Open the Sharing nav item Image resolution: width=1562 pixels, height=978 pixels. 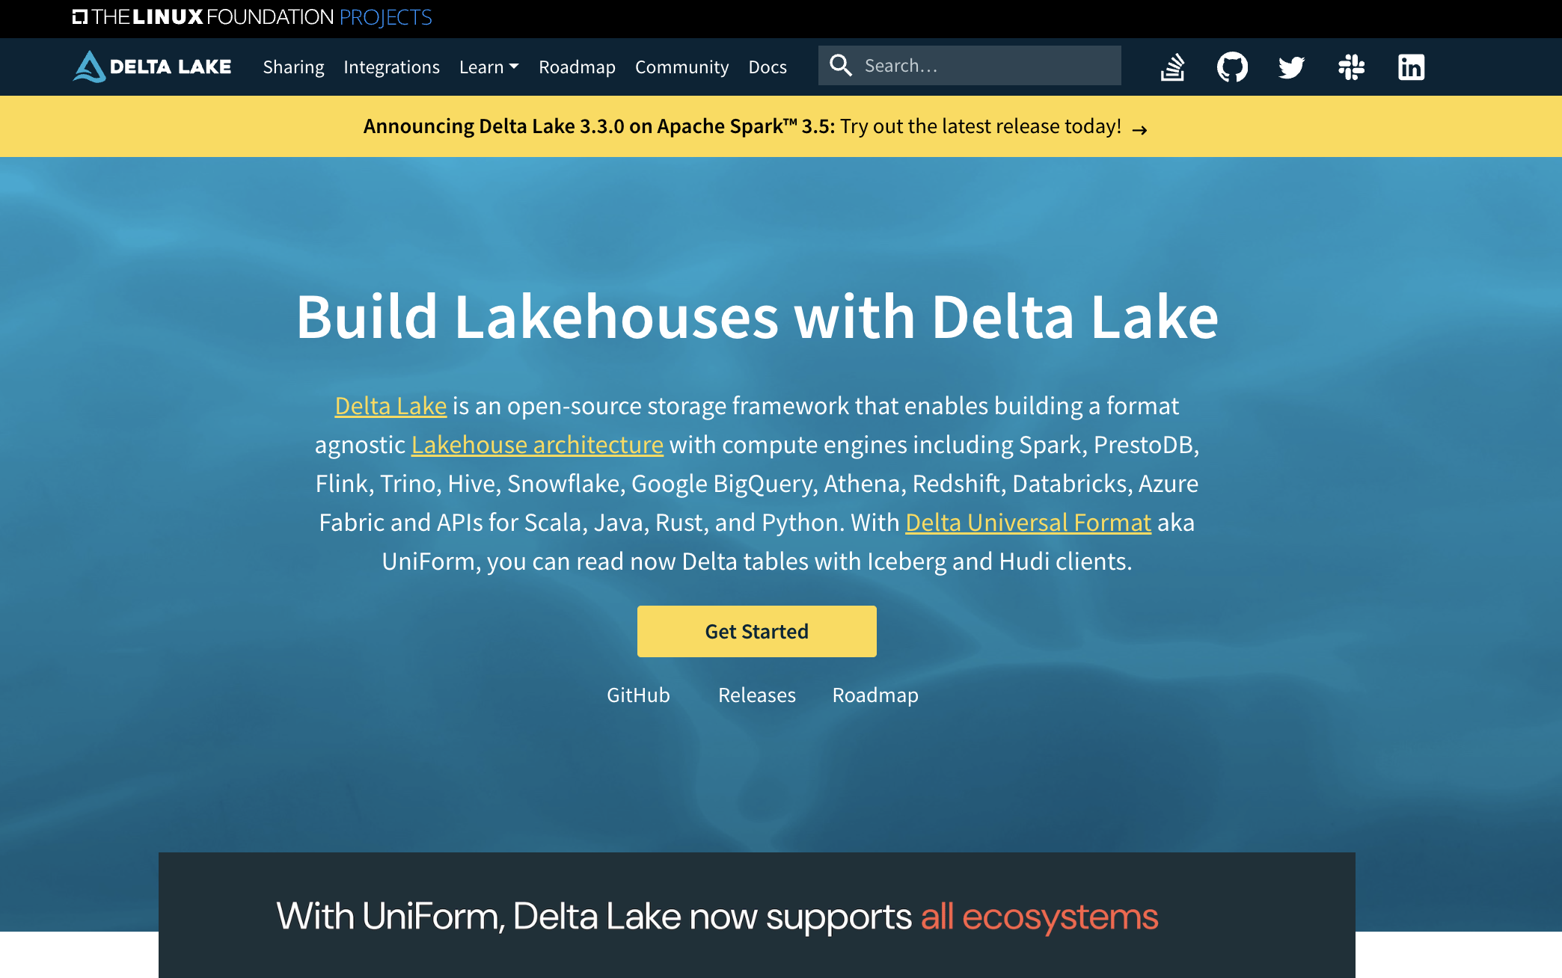click(x=293, y=67)
